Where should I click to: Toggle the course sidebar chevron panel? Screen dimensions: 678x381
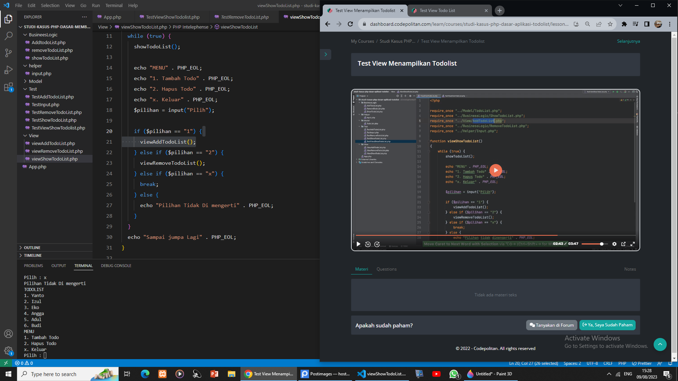click(x=326, y=54)
